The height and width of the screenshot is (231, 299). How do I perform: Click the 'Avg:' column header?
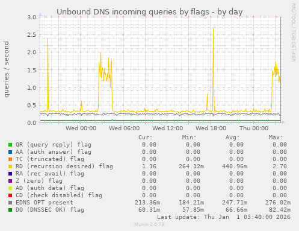232,138
